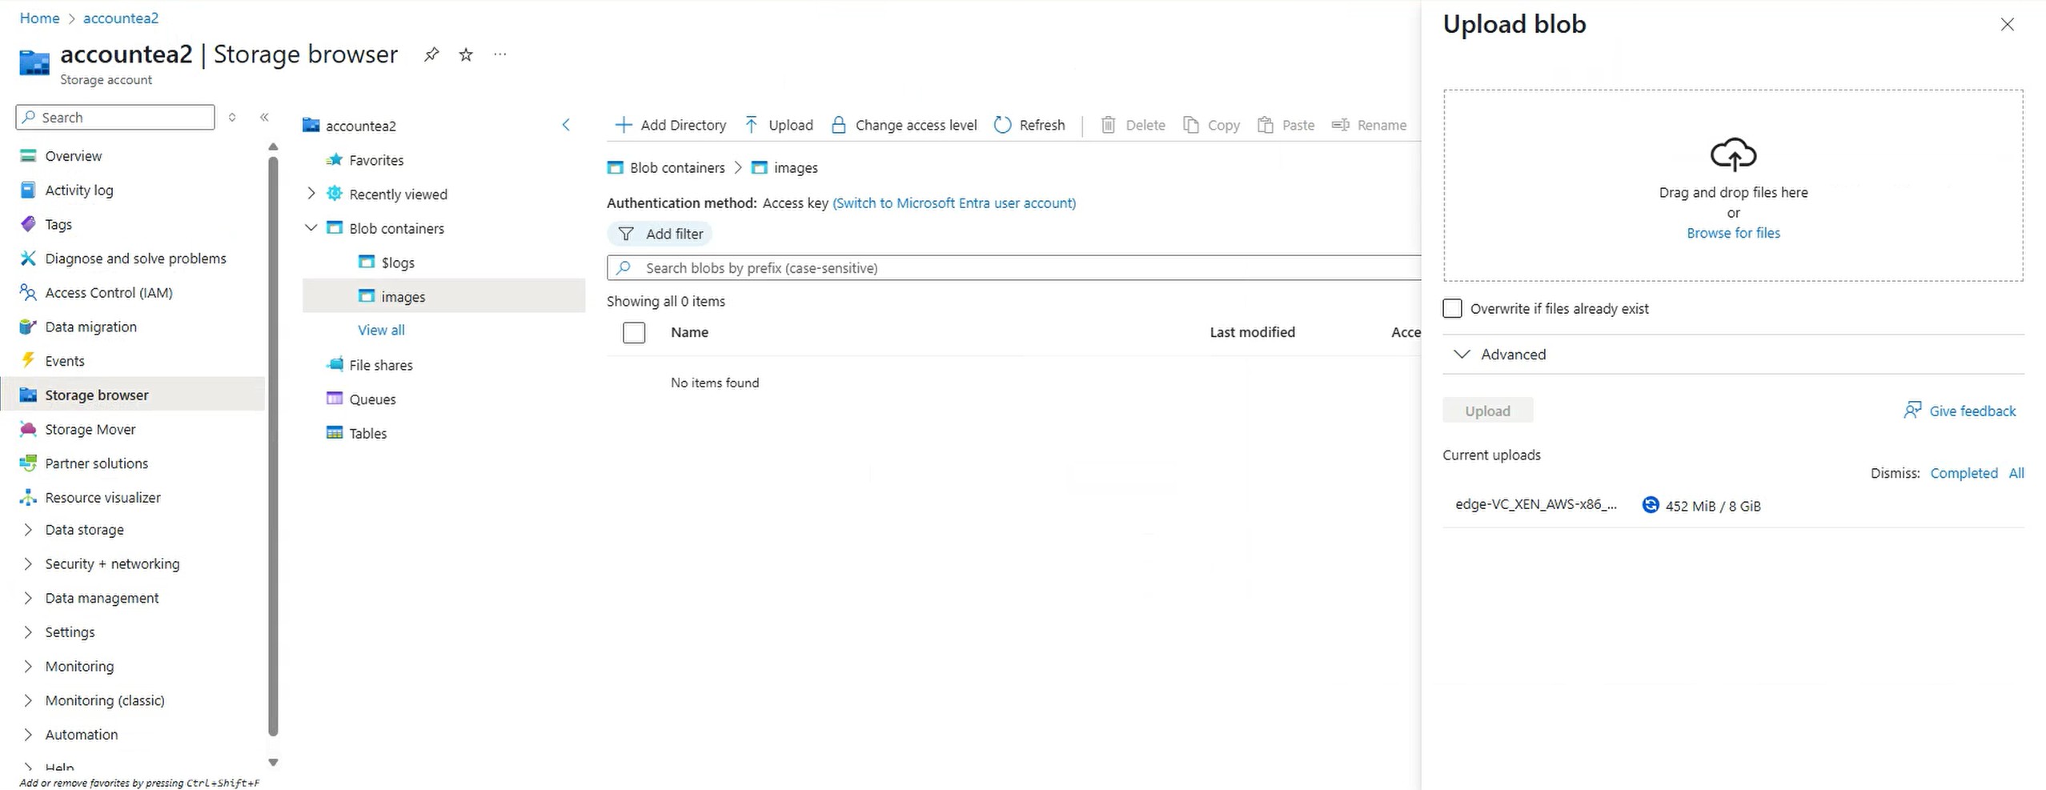Click Browse for files link

[x=1733, y=233]
